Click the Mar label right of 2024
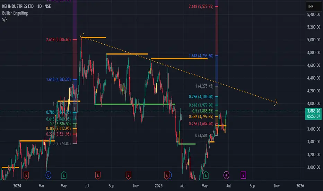This screenshot has width=323, height=191. (41, 186)
